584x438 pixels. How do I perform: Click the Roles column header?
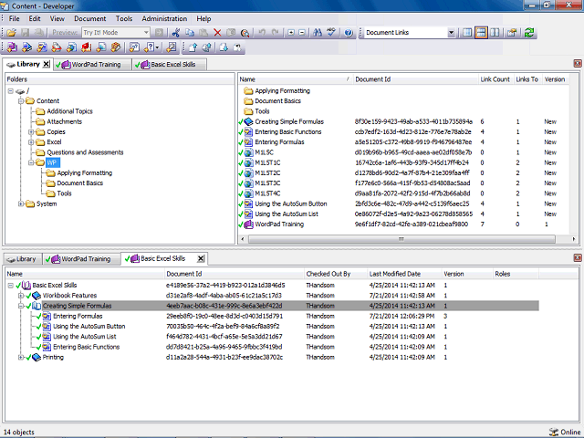click(x=516, y=274)
